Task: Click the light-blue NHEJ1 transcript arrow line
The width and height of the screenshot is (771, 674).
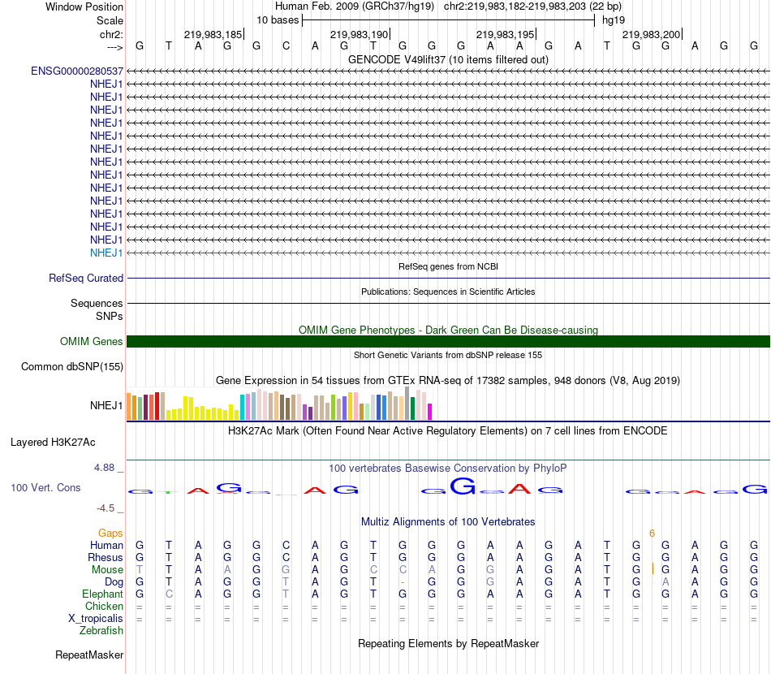Action: click(448, 253)
